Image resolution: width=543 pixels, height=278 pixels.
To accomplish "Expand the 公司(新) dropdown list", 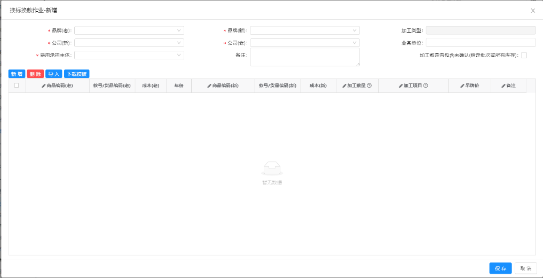I will pos(129,43).
